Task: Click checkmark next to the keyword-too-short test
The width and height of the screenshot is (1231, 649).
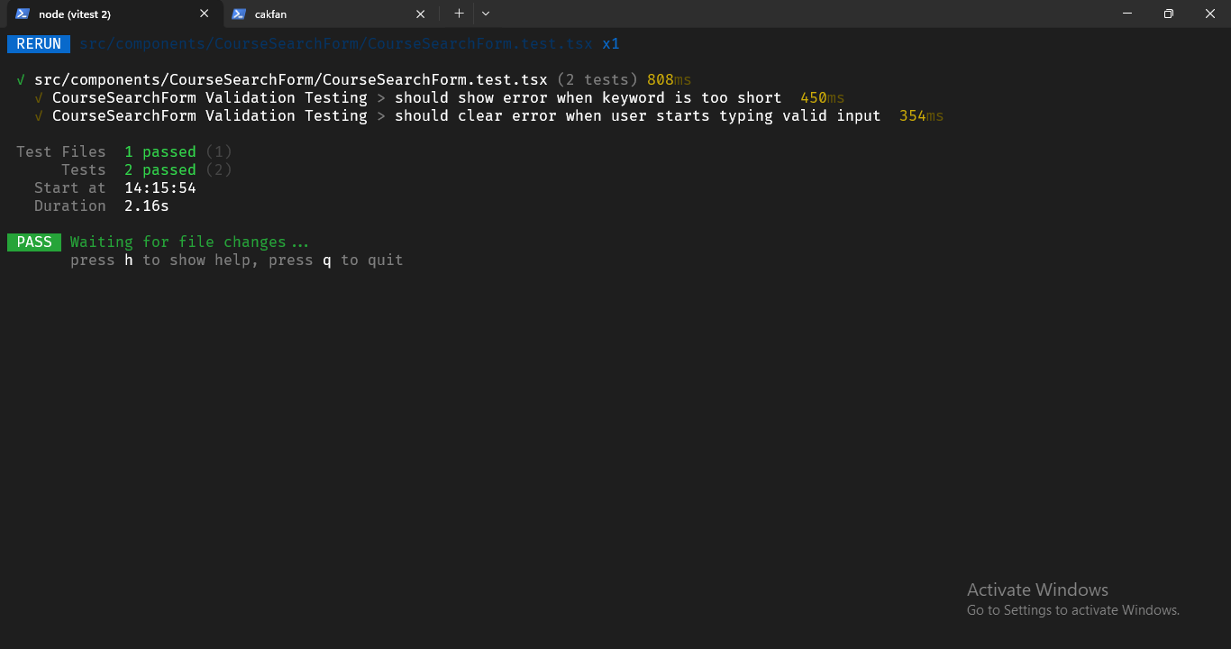Action: pyautogui.click(x=38, y=97)
